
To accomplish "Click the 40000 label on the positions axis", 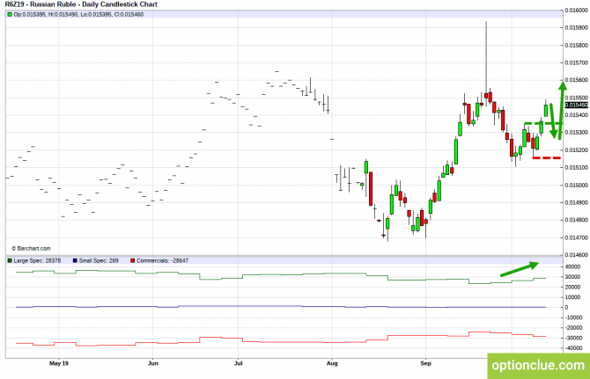I will click(x=572, y=266).
